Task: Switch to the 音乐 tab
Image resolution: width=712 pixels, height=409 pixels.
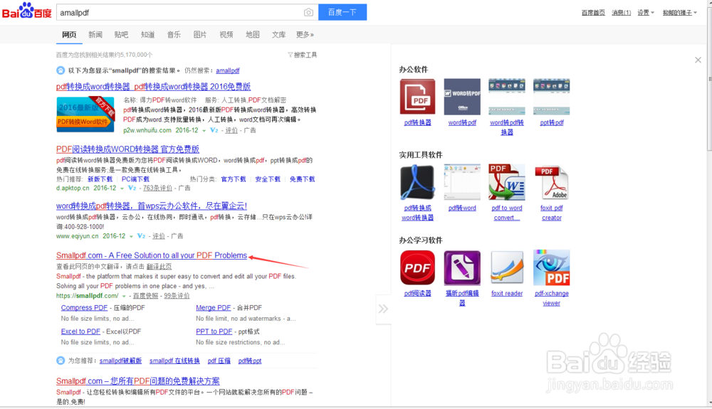Action: coord(174,34)
